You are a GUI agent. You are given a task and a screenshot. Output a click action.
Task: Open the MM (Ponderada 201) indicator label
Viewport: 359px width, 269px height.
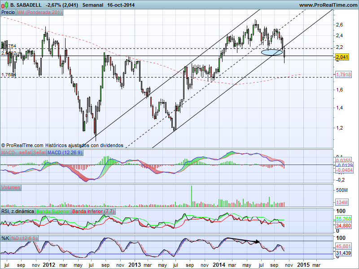point(39,13)
